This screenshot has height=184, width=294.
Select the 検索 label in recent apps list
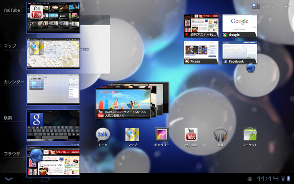[8, 118]
